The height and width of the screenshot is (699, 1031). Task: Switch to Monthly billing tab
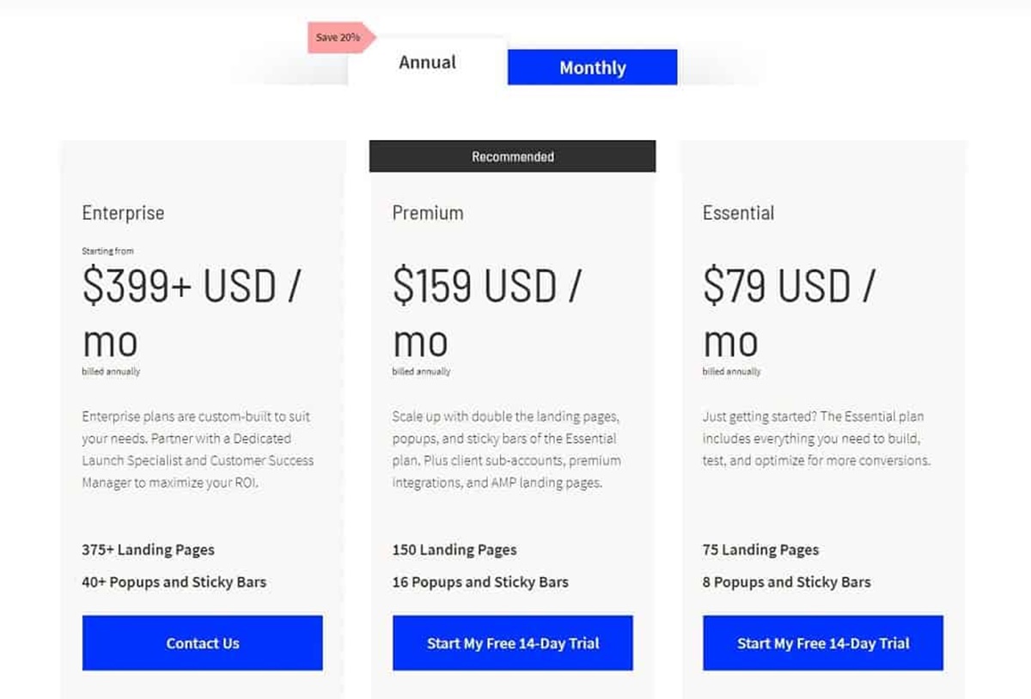(x=592, y=68)
